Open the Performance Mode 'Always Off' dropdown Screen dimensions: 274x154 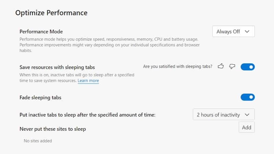234,31
